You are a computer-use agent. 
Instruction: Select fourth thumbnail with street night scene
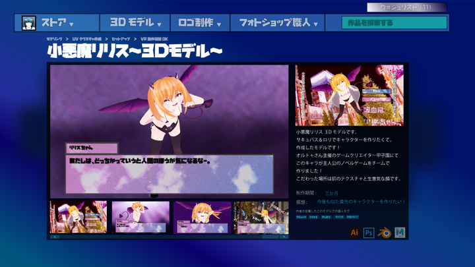pyautogui.click(x=261, y=217)
